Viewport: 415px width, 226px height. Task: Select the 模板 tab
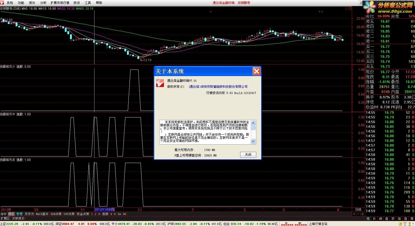point(11,214)
